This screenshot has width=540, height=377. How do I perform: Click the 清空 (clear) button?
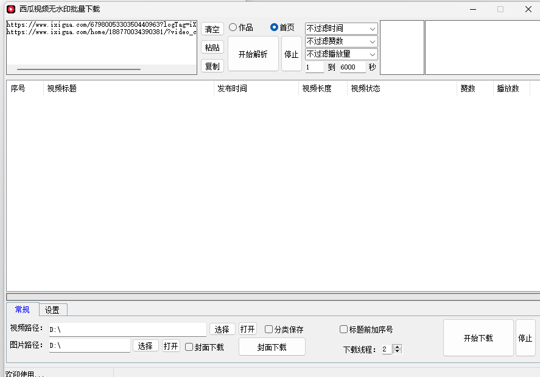212,29
